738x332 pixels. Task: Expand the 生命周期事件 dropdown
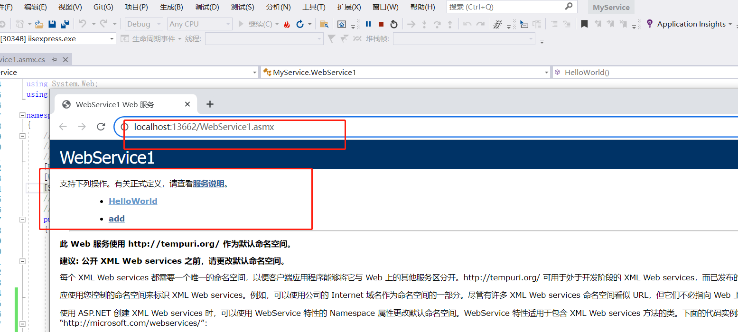tap(179, 39)
